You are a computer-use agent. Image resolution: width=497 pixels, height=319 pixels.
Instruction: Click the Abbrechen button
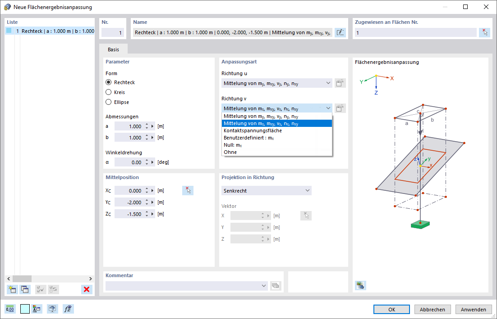tap(433, 309)
